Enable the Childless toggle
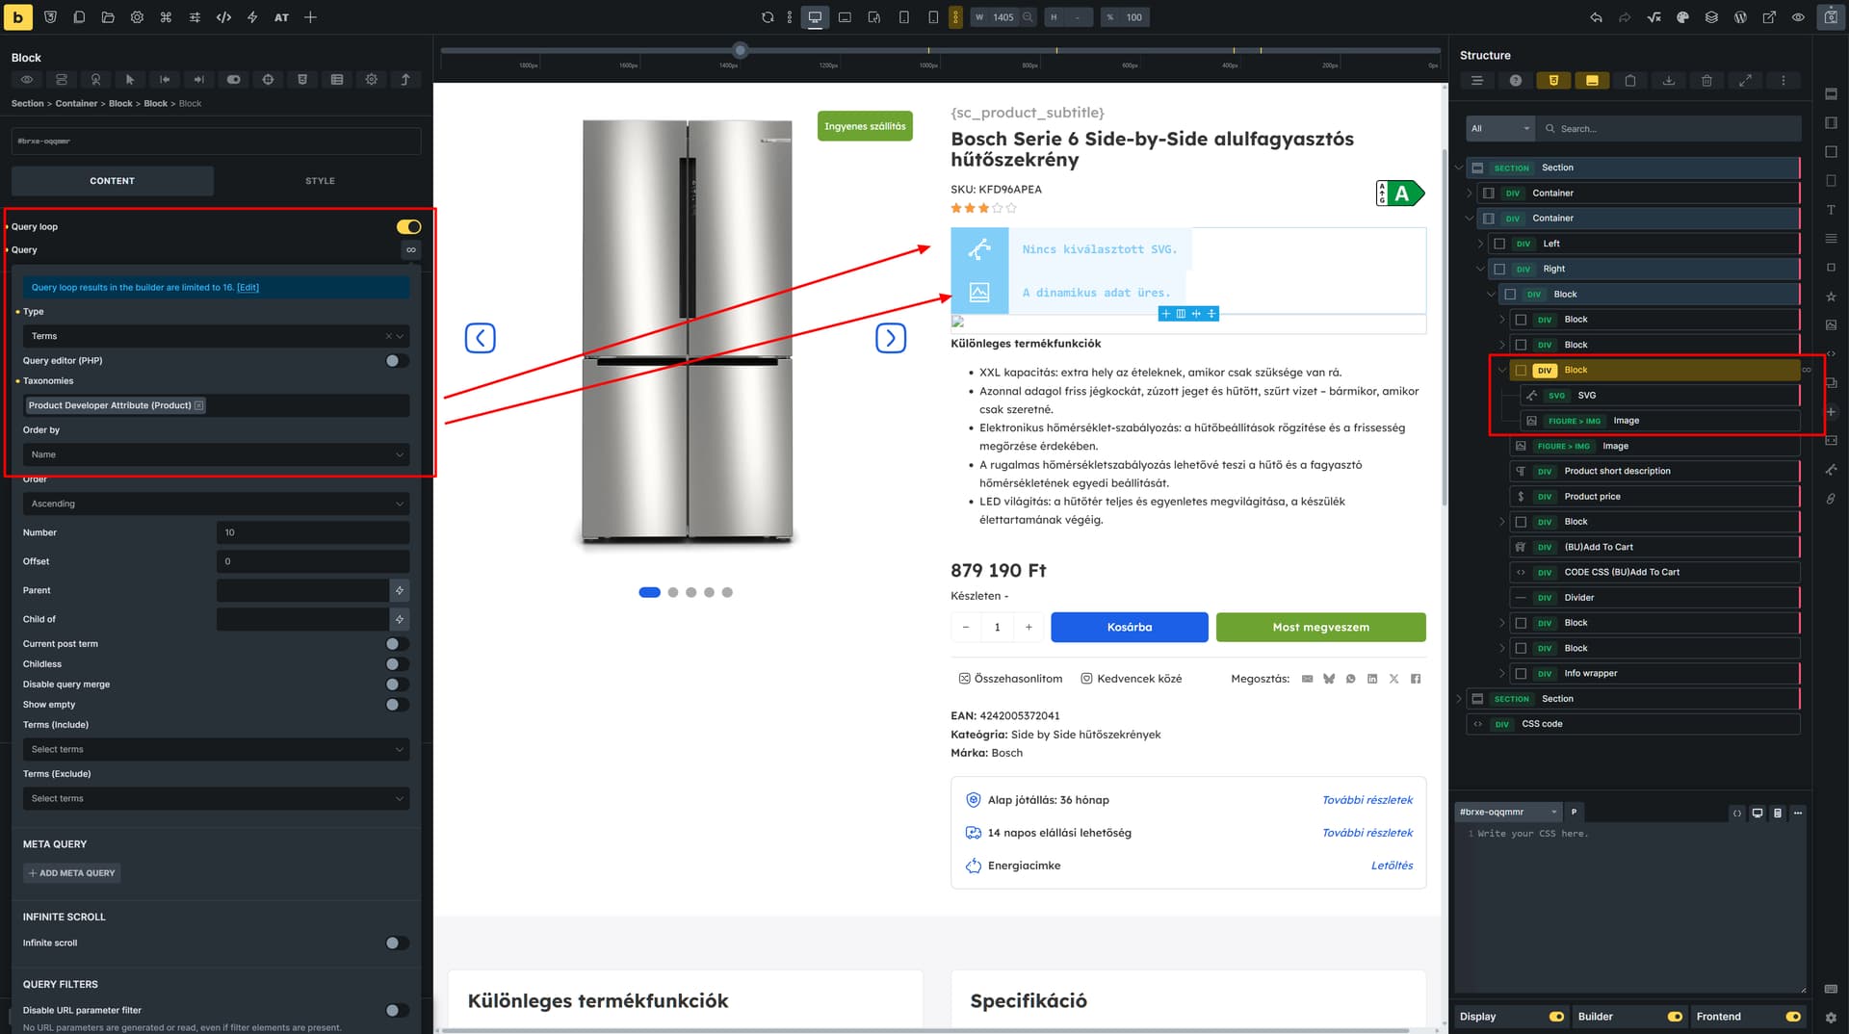1849x1034 pixels. coord(397,664)
